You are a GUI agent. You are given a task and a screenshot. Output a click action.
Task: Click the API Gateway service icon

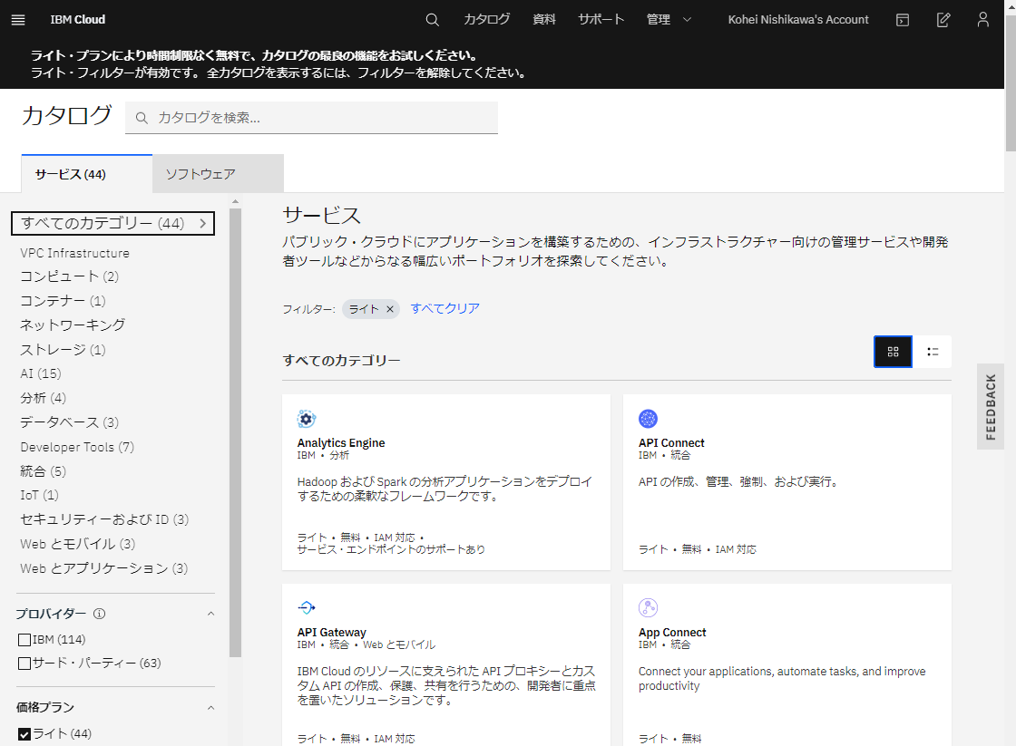pos(307,607)
